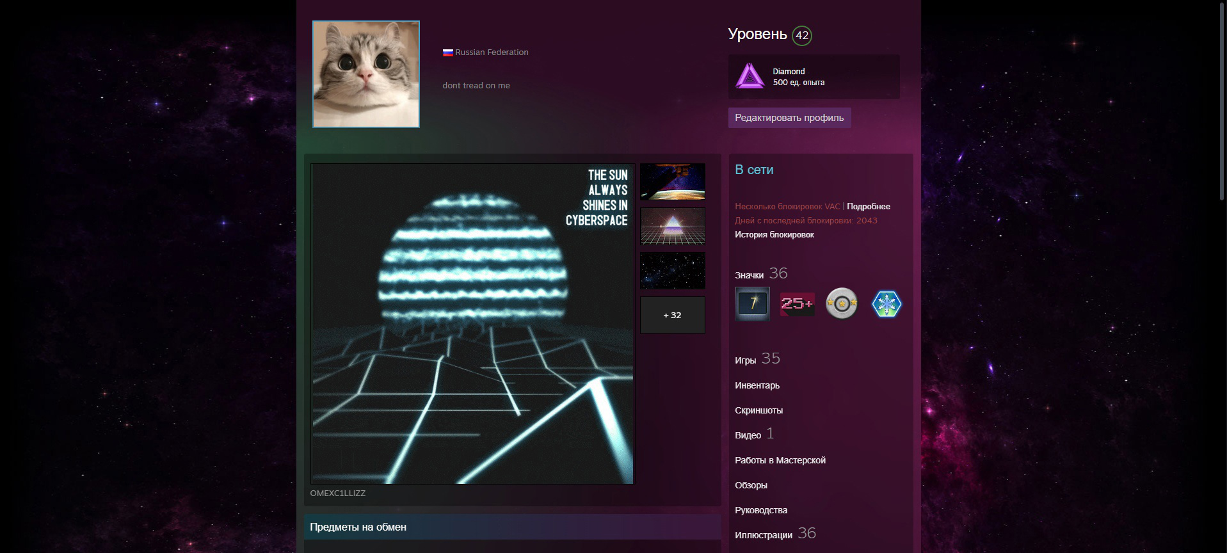
Task: Open the Подробнее VAC ban details link
Action: point(869,206)
